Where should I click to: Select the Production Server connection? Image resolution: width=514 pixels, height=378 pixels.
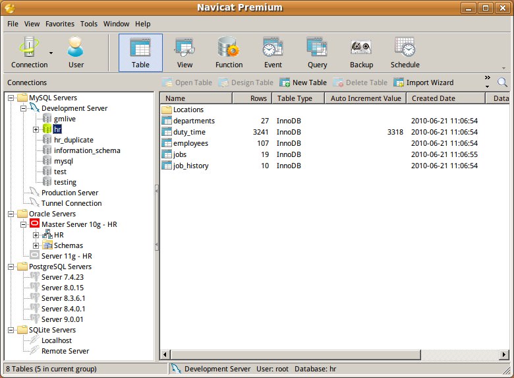(x=69, y=193)
